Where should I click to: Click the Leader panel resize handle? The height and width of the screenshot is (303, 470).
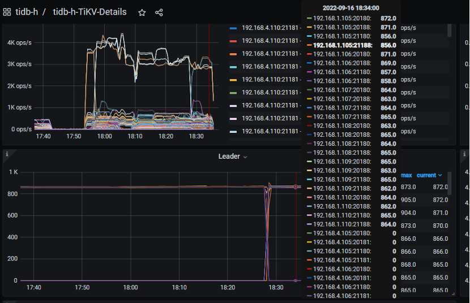point(453,293)
